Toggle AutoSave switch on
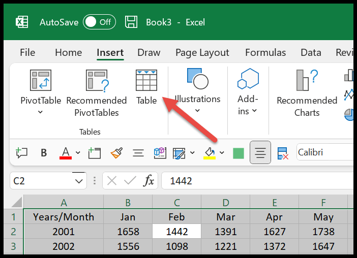 (x=99, y=22)
